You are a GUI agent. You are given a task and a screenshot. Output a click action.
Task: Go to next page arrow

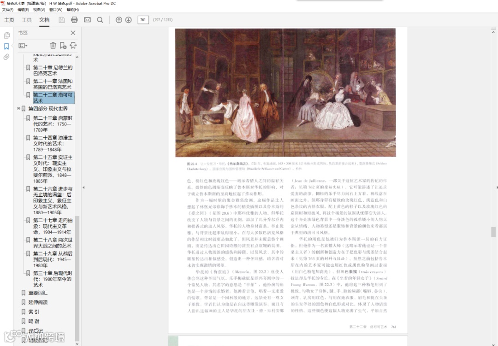128,20
